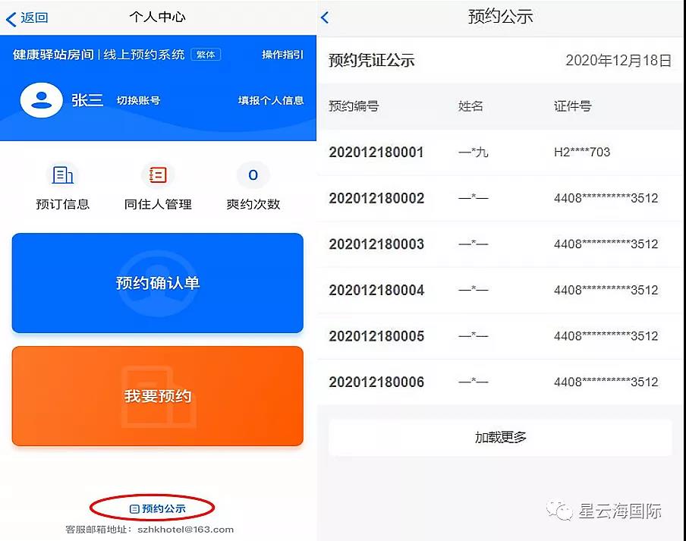This screenshot has height=541, width=686.
Task: Tap the back arrow on the 预约公示 page
Action: tap(326, 16)
